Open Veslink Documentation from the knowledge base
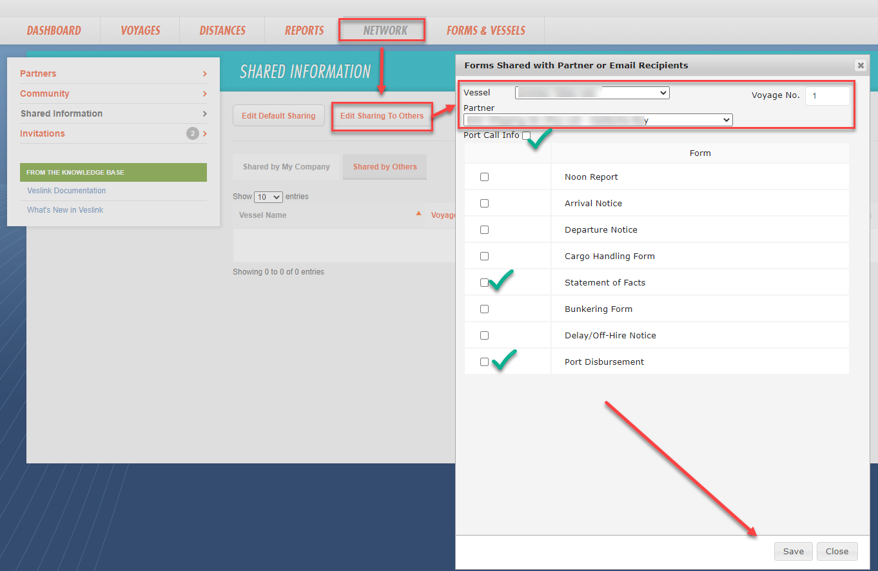878x571 pixels. pos(66,191)
